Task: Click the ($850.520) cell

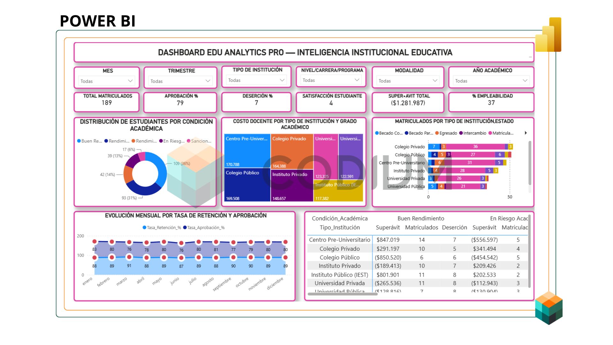Action: (x=388, y=257)
